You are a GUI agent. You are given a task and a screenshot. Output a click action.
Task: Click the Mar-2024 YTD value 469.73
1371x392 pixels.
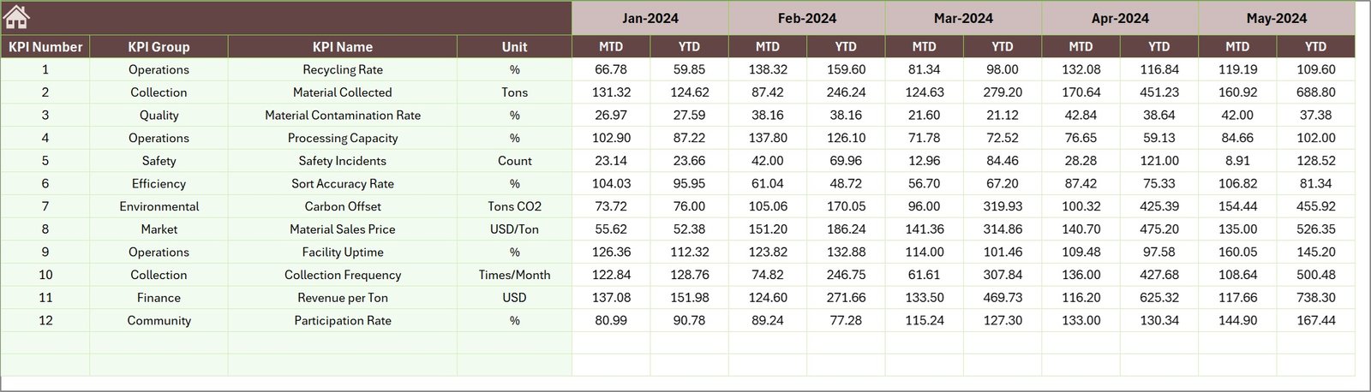[x=1002, y=298]
